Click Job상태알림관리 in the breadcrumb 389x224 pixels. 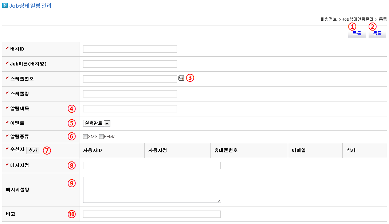tap(357, 19)
